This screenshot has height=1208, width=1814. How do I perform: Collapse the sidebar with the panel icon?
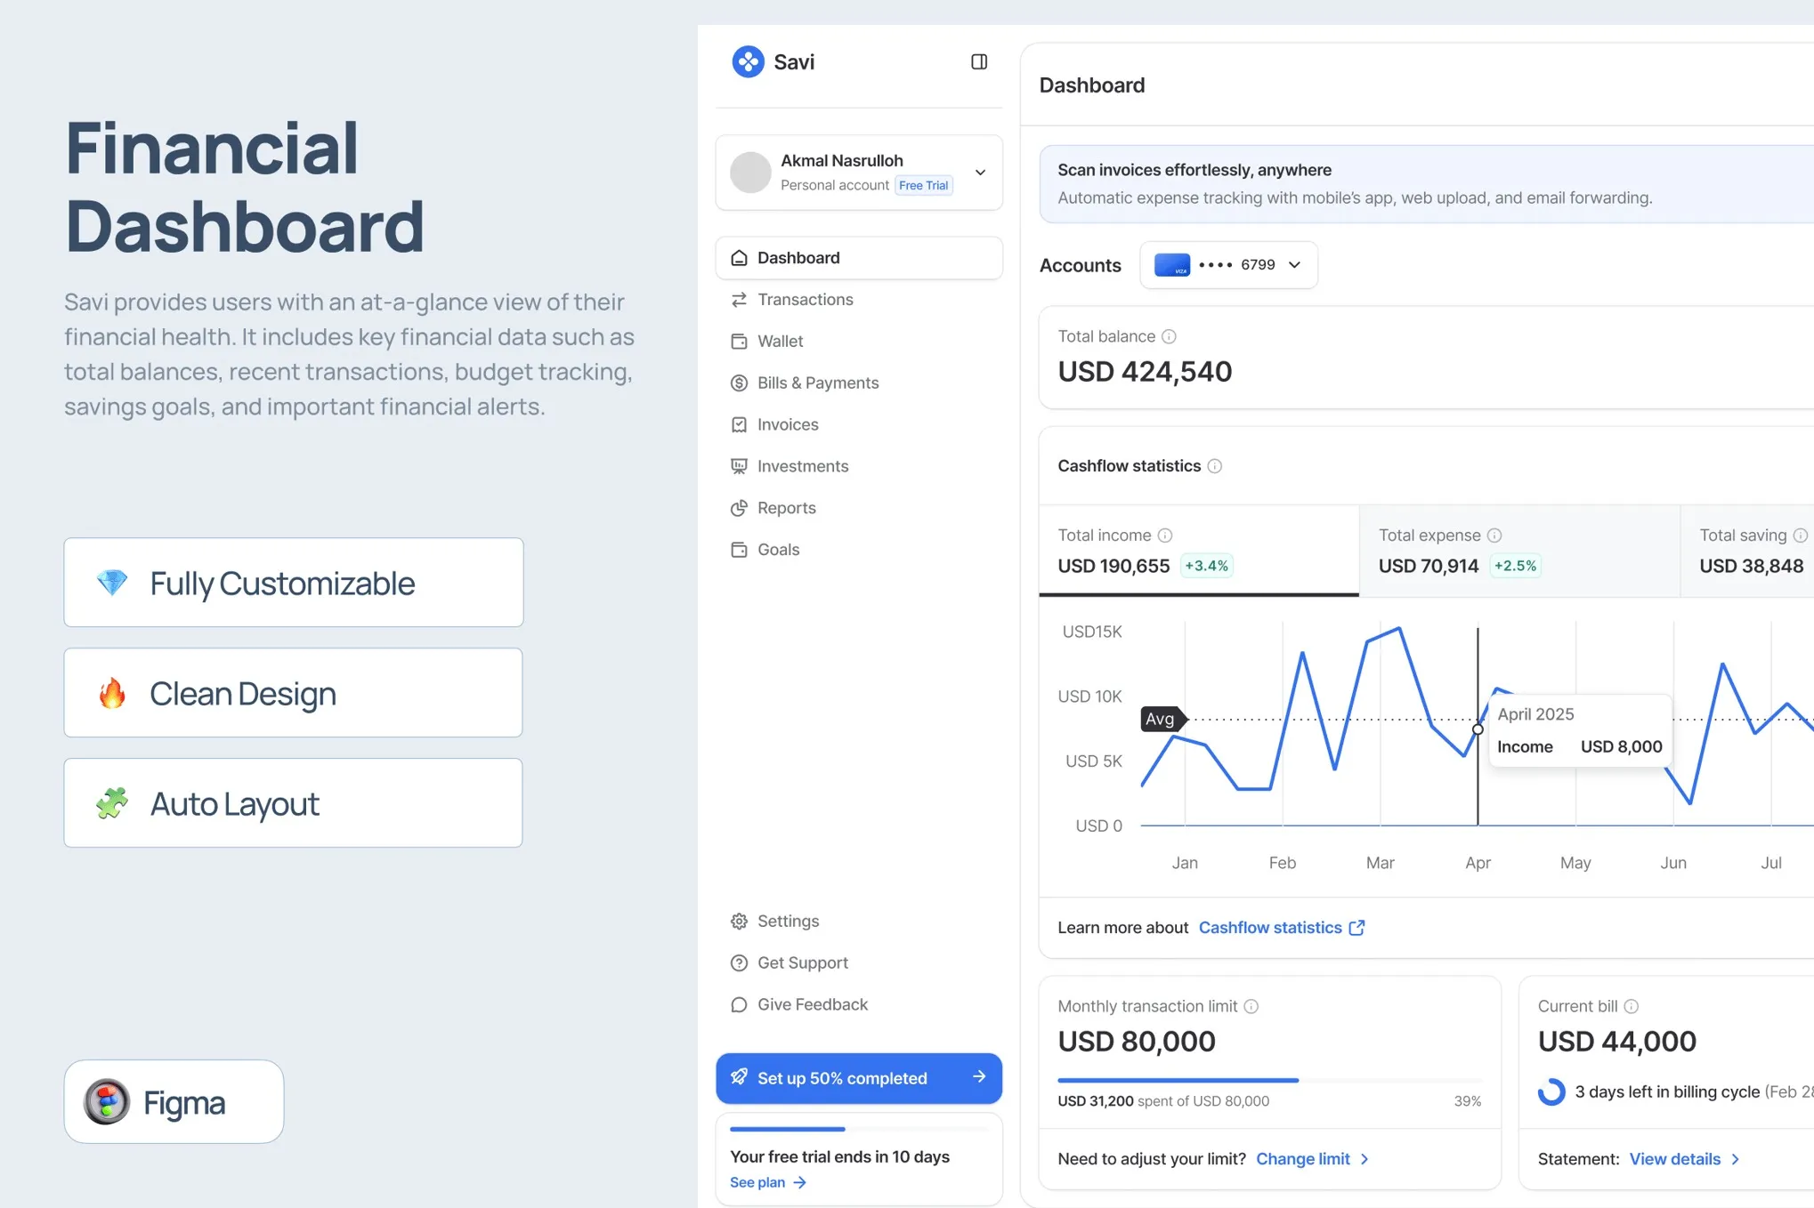coord(978,61)
